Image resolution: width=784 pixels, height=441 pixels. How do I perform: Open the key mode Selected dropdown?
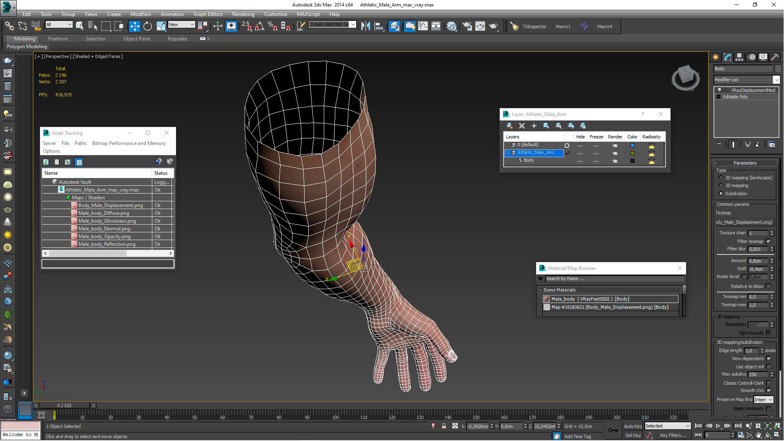[667, 426]
